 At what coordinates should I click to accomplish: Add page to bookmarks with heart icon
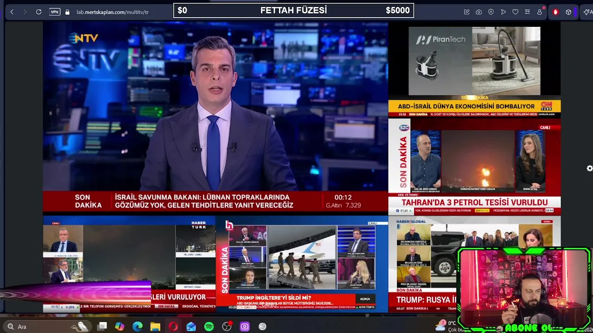(x=515, y=12)
